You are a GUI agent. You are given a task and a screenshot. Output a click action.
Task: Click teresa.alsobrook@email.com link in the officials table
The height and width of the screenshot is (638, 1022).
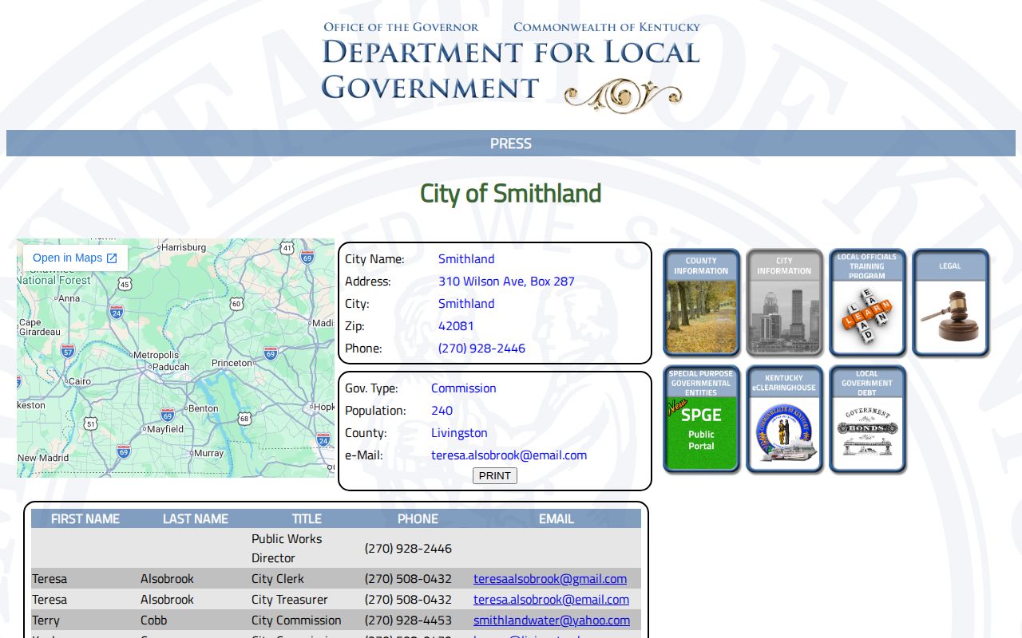click(551, 600)
